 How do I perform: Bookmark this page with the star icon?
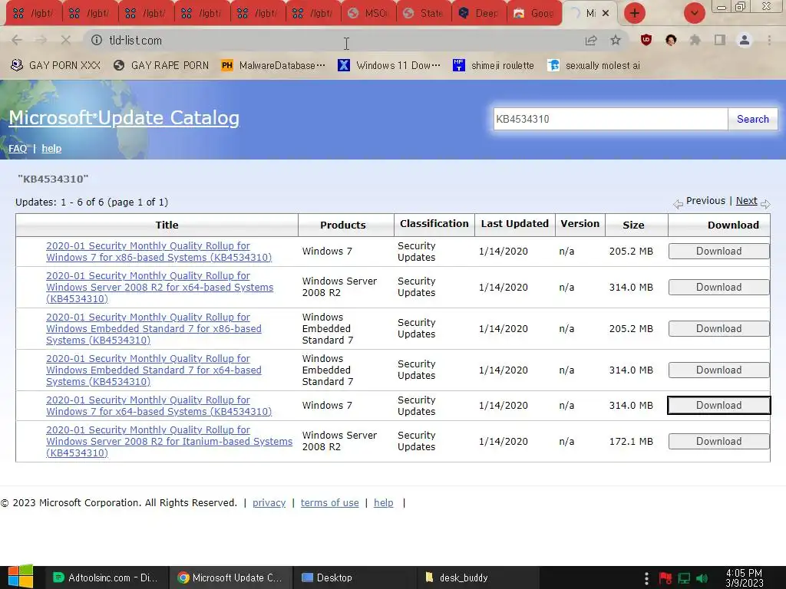tap(616, 40)
